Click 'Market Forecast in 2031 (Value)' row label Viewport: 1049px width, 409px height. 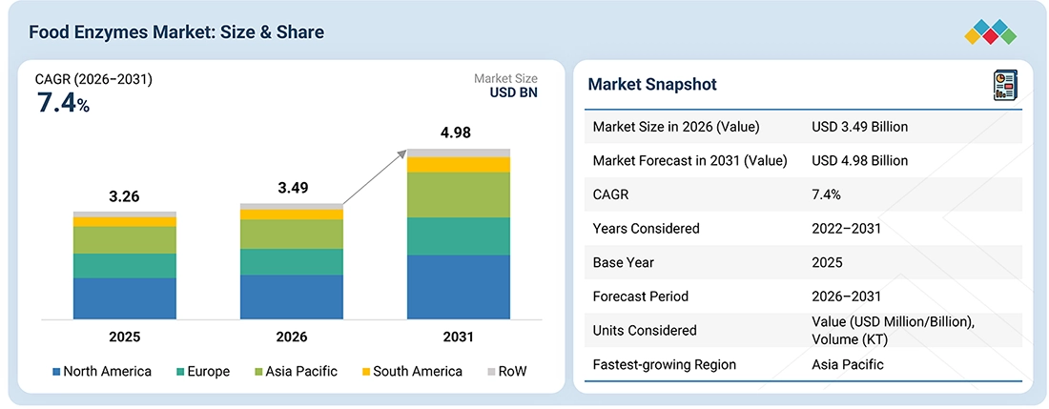(689, 160)
